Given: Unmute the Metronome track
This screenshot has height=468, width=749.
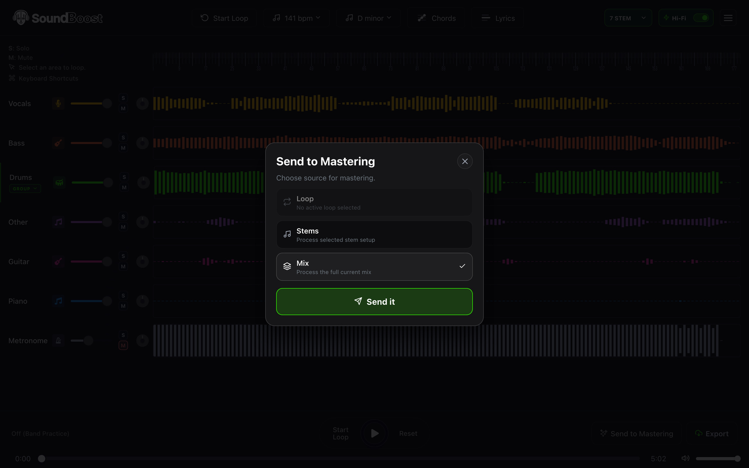Looking at the screenshot, I should click(123, 346).
